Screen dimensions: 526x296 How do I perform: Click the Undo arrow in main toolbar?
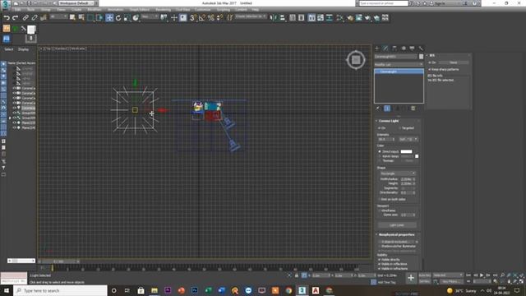tap(7, 18)
